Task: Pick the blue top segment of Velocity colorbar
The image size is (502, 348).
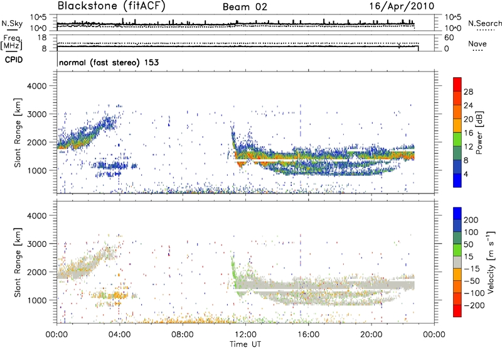Action: pyautogui.click(x=457, y=214)
